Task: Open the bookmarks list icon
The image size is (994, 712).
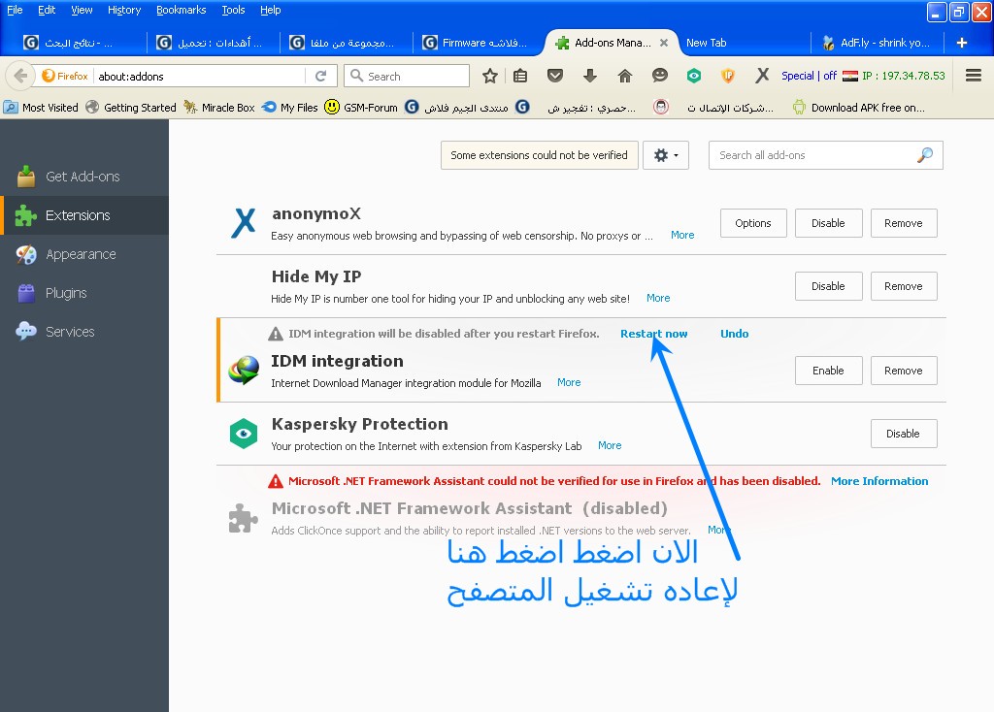Action: click(x=520, y=76)
